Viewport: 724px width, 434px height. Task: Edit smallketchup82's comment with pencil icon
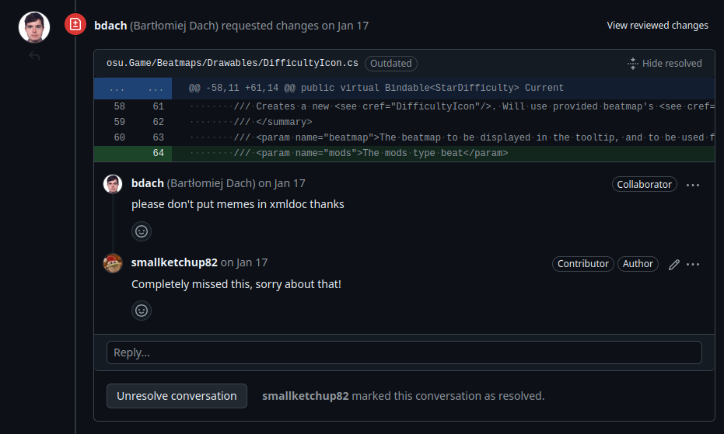tap(674, 264)
